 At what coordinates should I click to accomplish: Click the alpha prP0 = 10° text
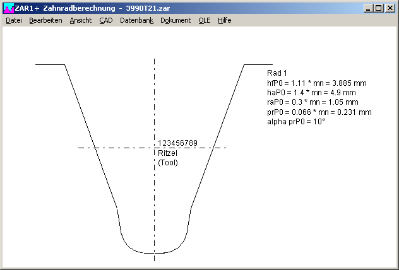[296, 121]
